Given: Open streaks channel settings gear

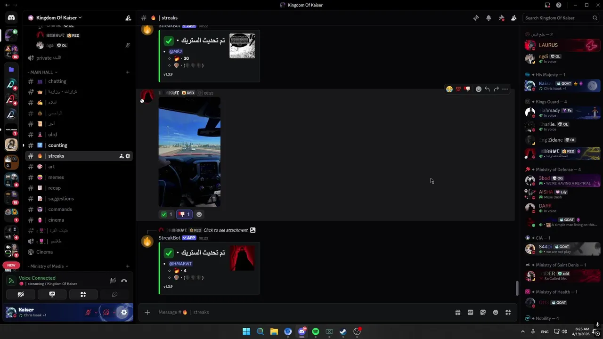Looking at the screenshot, I should pyautogui.click(x=128, y=156).
